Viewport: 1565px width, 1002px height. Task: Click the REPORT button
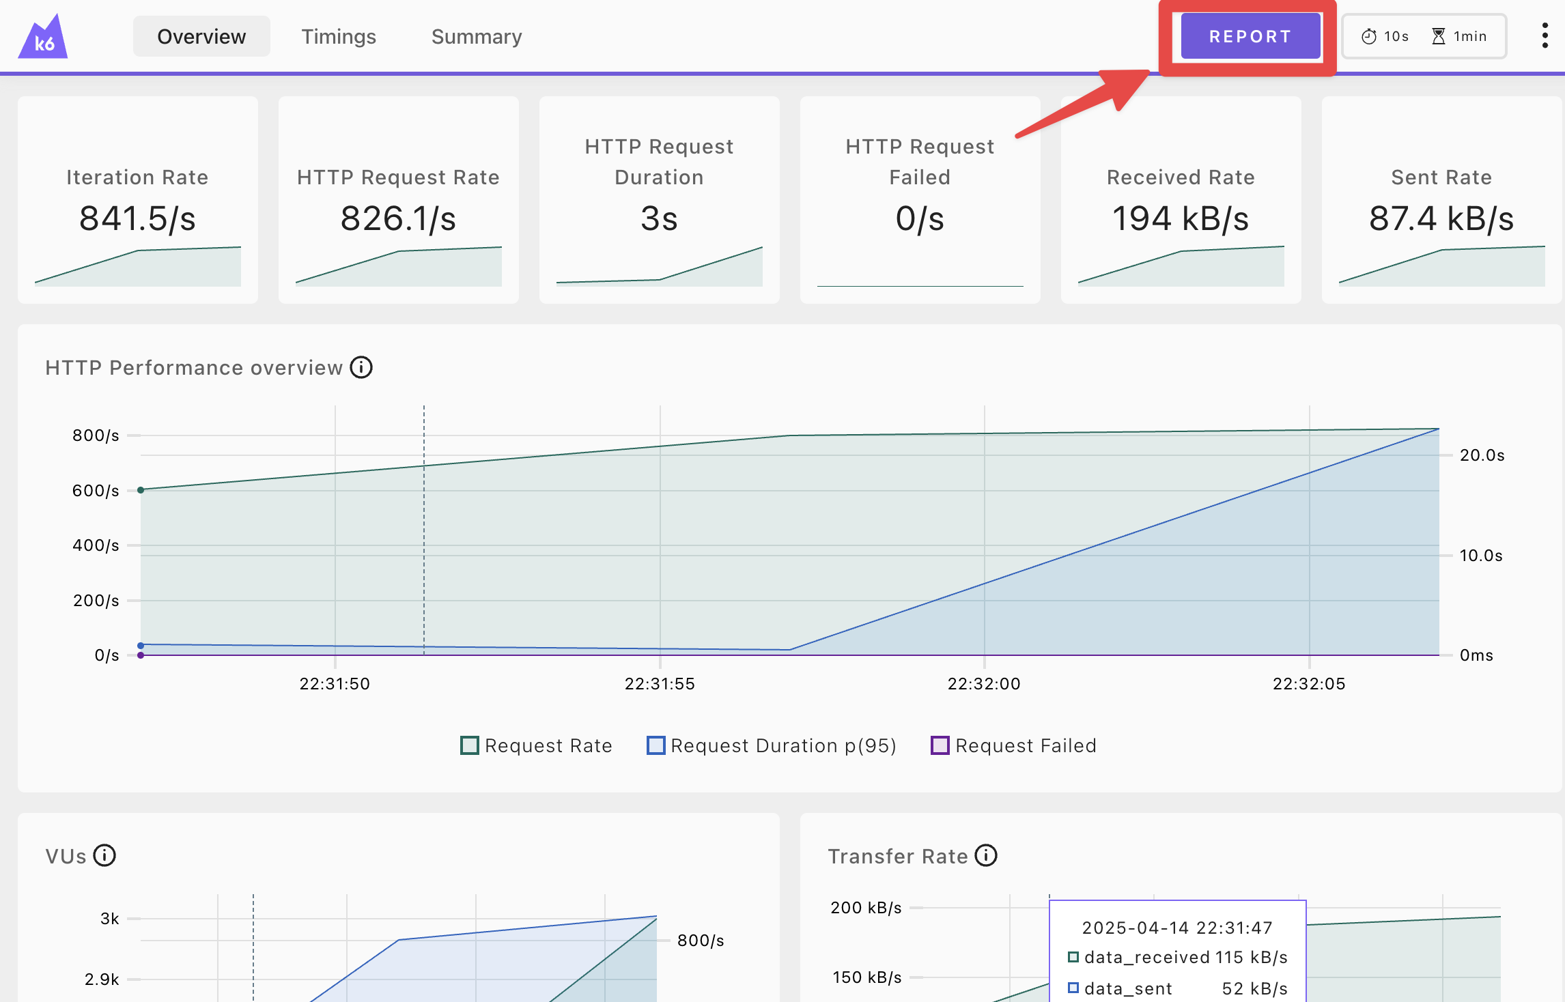click(1250, 36)
